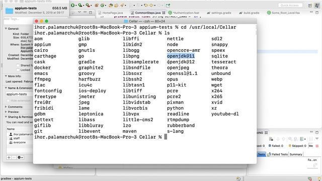The width and height of the screenshot is (322, 181).
Task: Expand the Comments section in Info window
Action: tap(6, 107)
